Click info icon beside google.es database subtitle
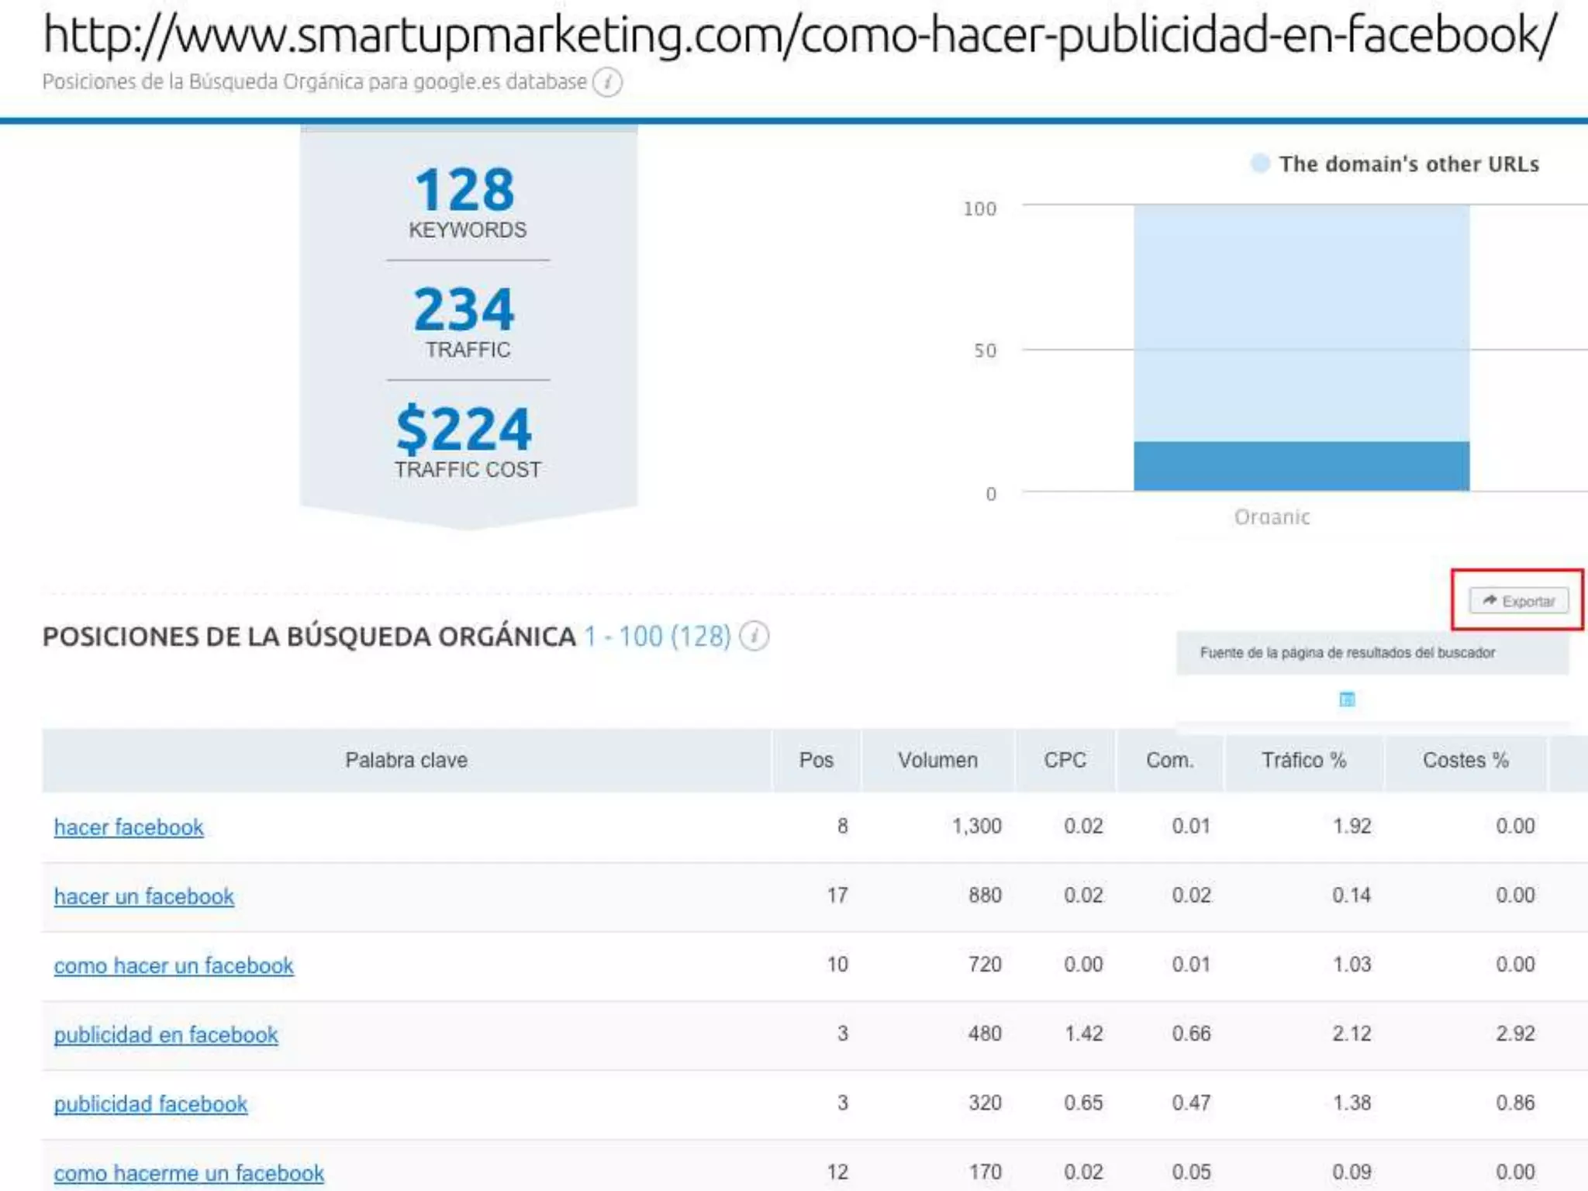The image size is (1588, 1191). click(607, 82)
